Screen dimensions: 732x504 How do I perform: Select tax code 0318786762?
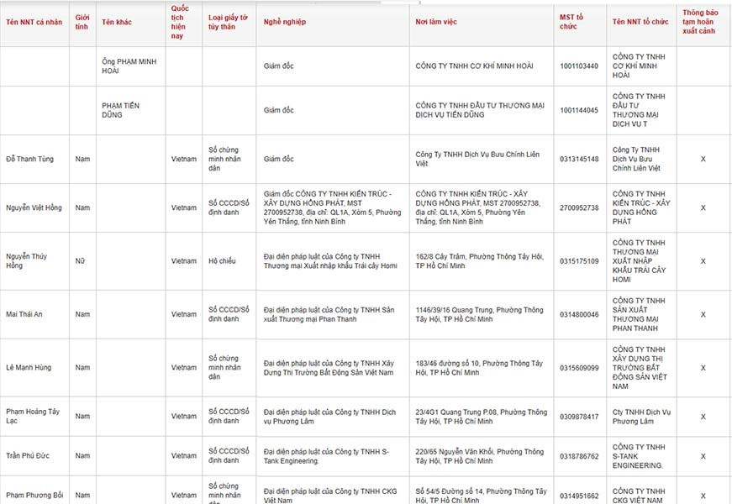tap(579, 456)
